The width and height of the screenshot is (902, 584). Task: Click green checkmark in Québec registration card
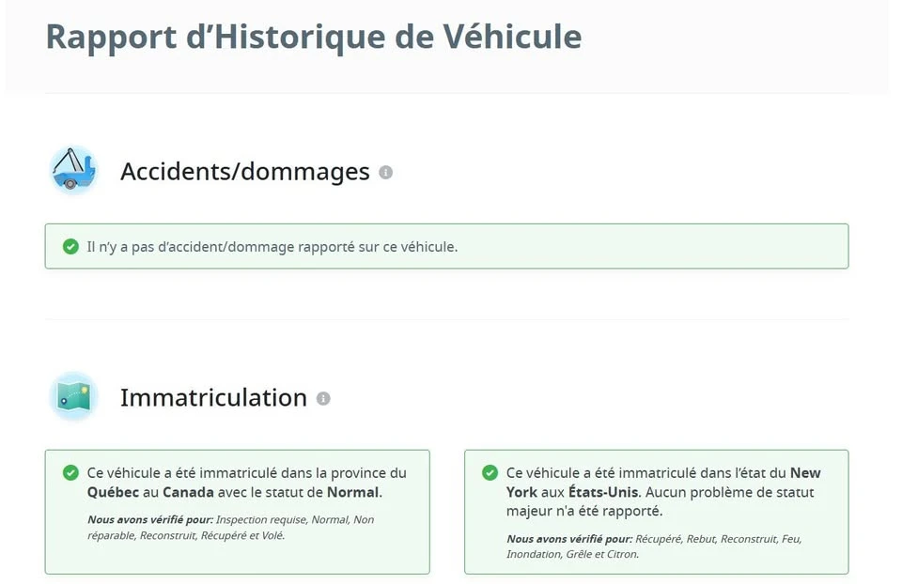(70, 473)
